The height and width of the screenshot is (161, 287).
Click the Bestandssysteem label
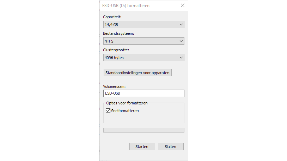[x=118, y=33]
